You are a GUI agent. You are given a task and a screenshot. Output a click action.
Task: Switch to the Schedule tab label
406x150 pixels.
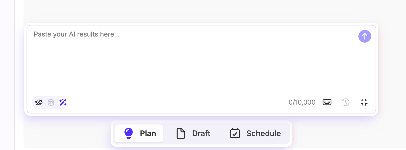point(264,133)
